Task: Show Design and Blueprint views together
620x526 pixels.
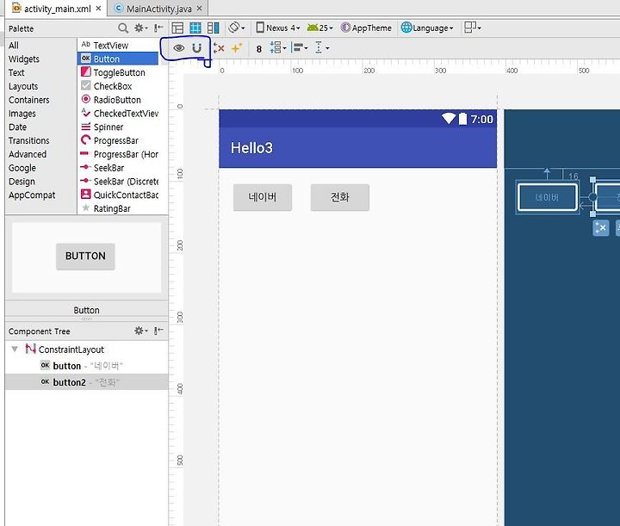Action: point(214,28)
